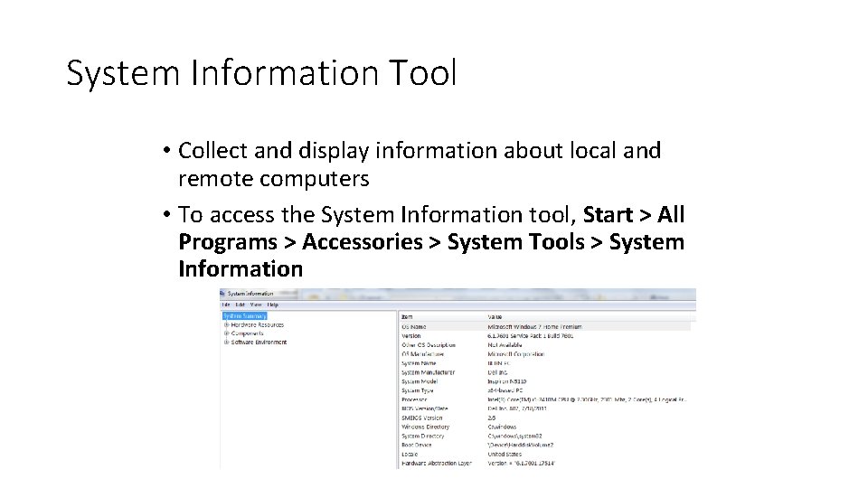Screen dimensions: 868x488
Task: Expand the Components node
Action: [x=226, y=333]
